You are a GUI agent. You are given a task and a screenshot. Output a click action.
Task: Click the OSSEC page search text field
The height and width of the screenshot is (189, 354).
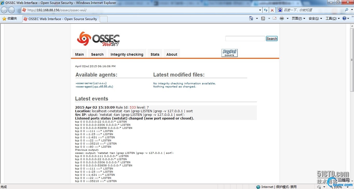point(245,39)
